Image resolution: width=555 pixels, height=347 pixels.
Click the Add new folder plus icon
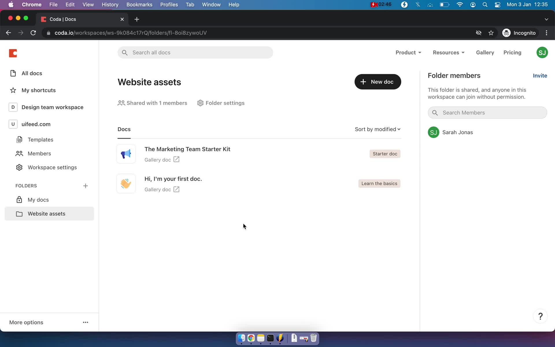pos(85,185)
